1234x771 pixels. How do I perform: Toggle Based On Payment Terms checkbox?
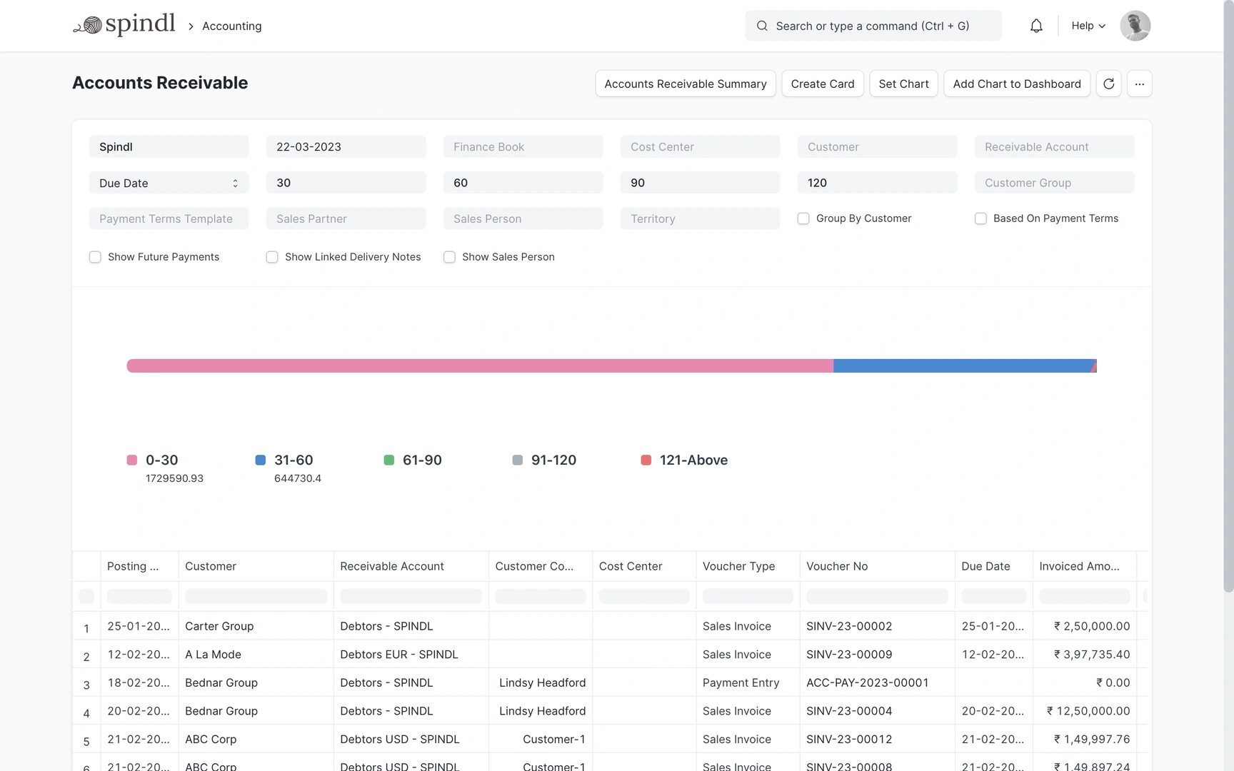click(x=980, y=218)
